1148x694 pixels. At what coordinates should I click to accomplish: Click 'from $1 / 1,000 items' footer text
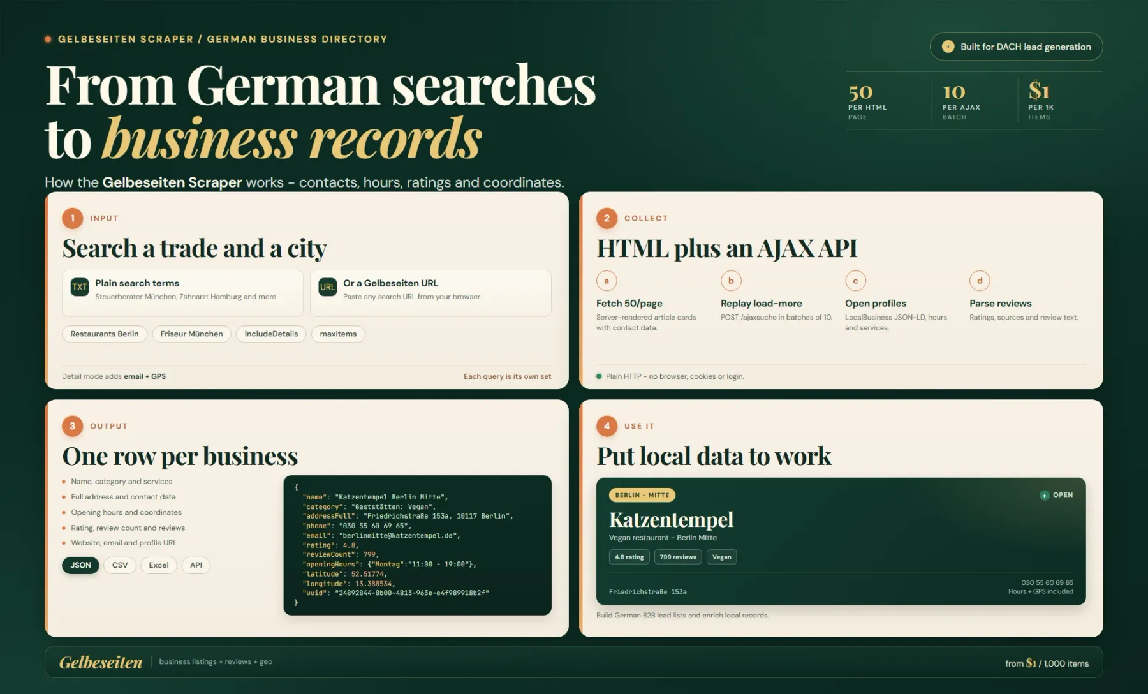(1047, 663)
